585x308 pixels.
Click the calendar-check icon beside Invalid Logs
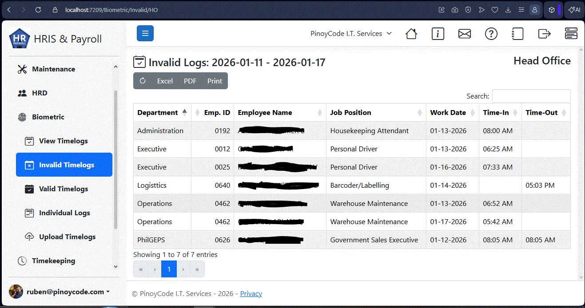click(x=139, y=62)
